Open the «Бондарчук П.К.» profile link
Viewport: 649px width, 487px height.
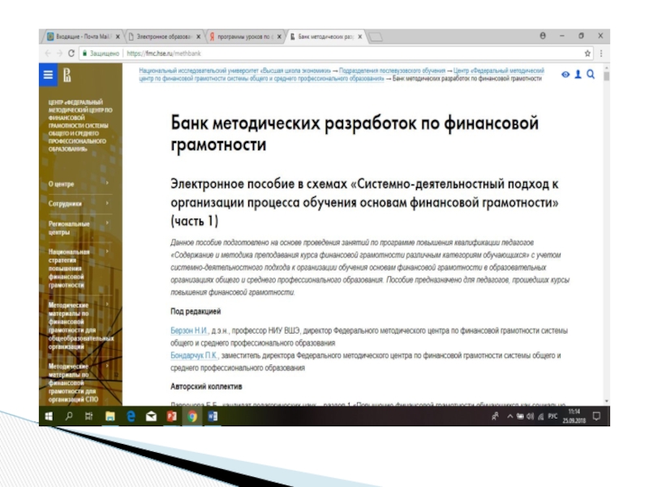[x=195, y=356]
